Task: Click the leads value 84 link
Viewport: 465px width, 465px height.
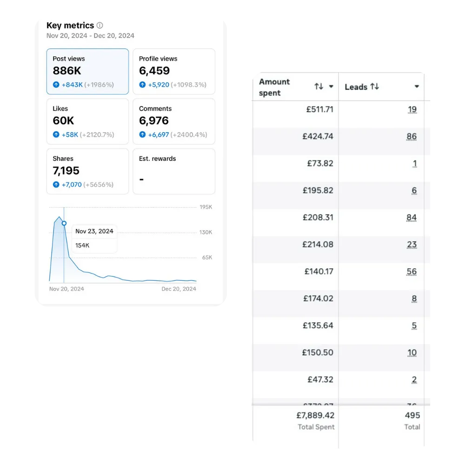Action: pos(412,218)
